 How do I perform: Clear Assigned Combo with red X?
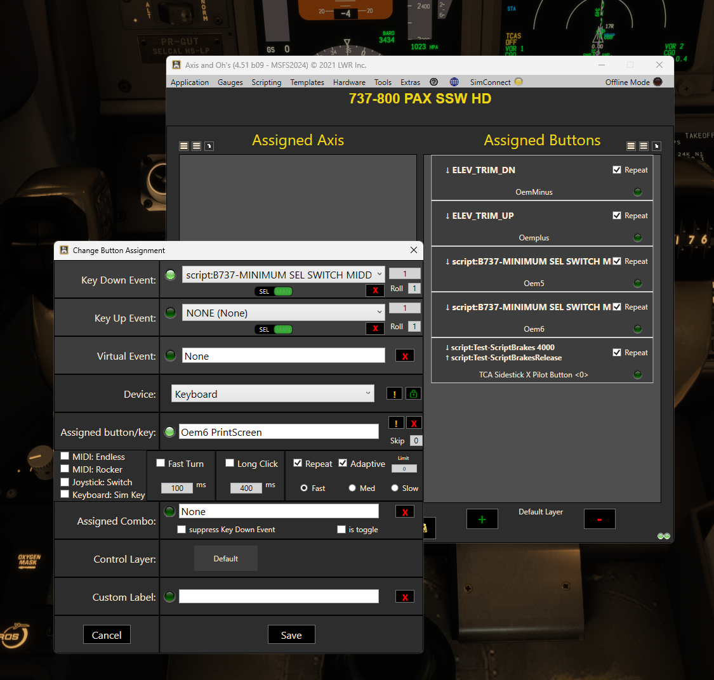point(405,512)
